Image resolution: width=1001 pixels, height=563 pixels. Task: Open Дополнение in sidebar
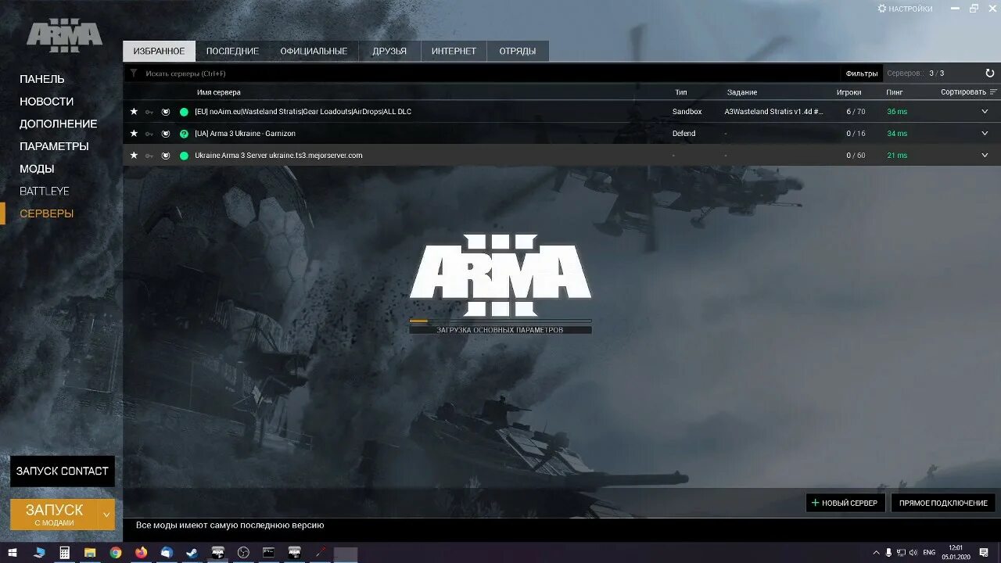59,124
